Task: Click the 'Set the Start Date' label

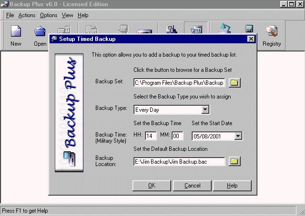Action: (x=212, y=123)
